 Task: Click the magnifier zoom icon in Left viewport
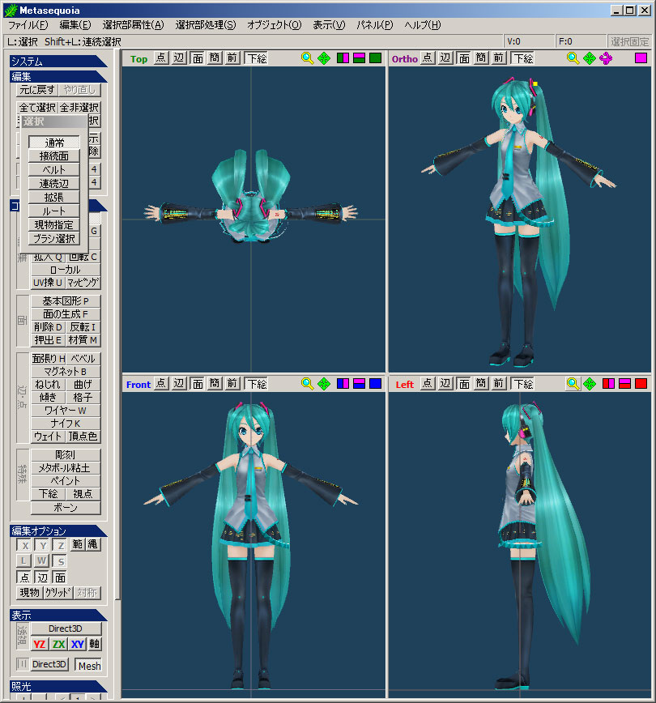pyautogui.click(x=573, y=384)
